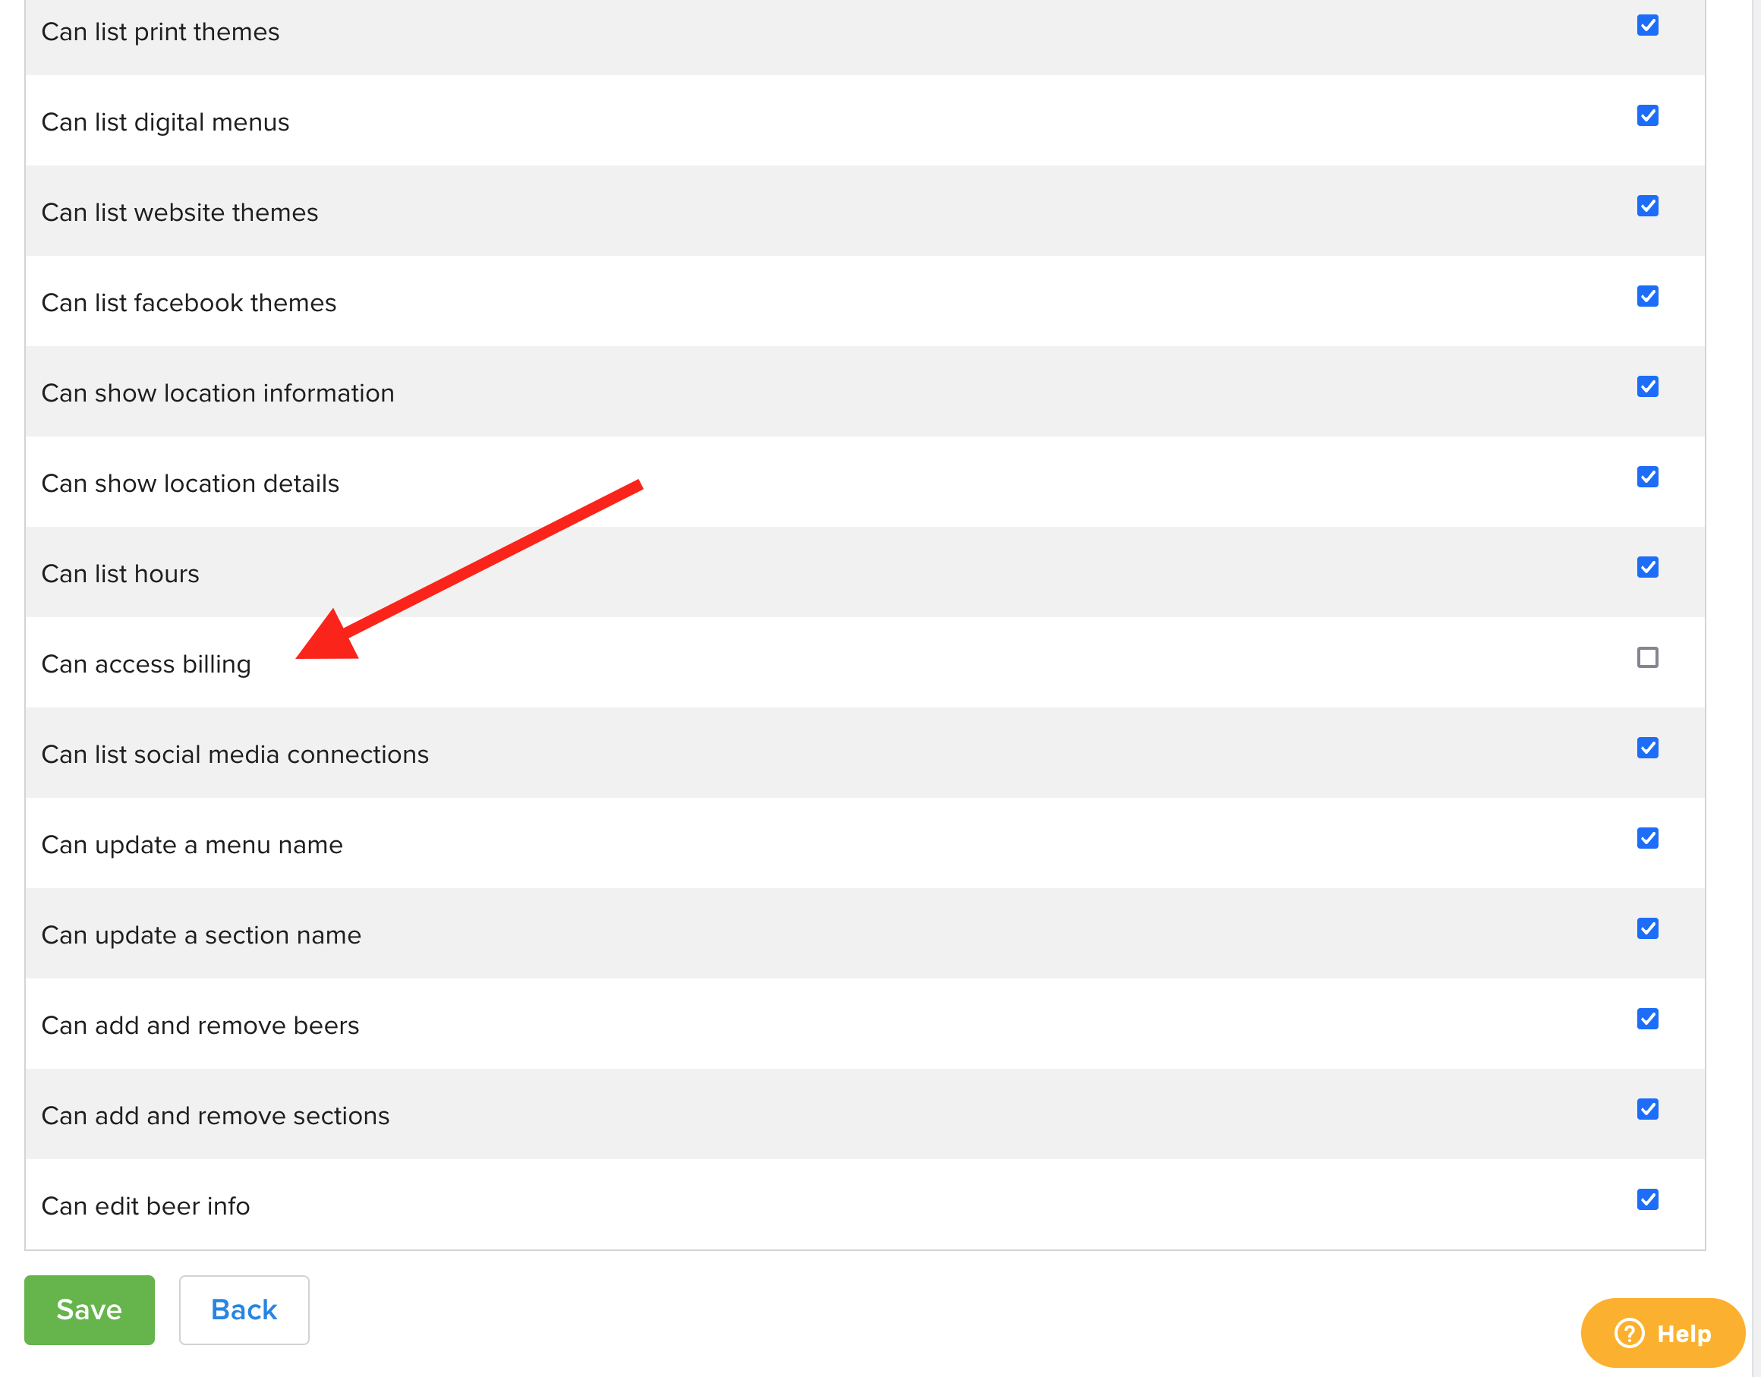The width and height of the screenshot is (1761, 1377).
Task: Uncheck 'Can show location details' checkbox
Action: tap(1647, 477)
